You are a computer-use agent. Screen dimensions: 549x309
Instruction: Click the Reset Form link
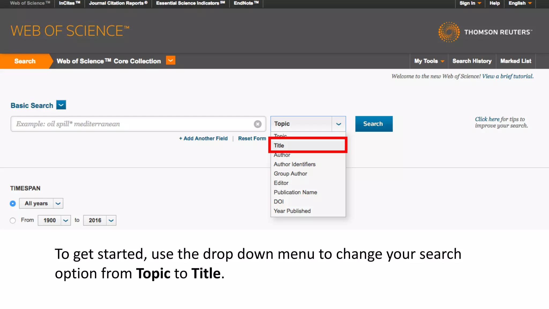252,138
